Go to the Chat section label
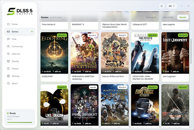 pyautogui.click(x=14, y=39)
